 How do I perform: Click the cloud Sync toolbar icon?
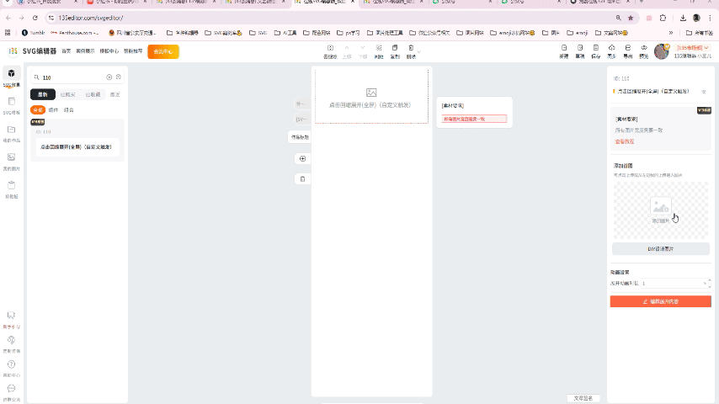(612, 51)
